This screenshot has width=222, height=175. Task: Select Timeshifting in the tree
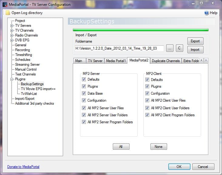(23, 55)
